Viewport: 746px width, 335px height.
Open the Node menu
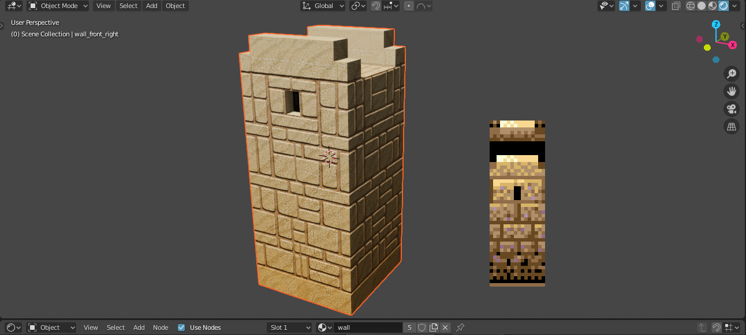click(x=161, y=328)
